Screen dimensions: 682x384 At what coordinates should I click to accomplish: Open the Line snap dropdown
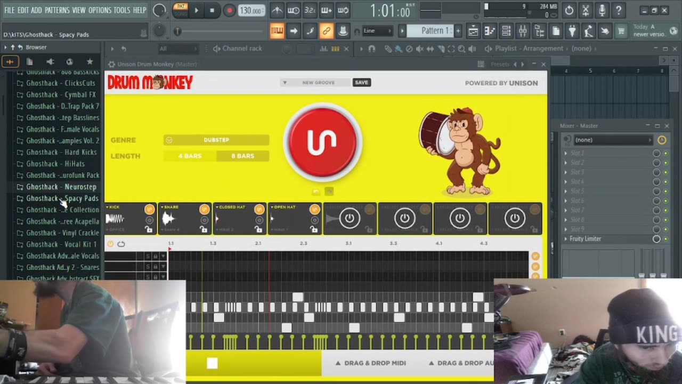378,31
